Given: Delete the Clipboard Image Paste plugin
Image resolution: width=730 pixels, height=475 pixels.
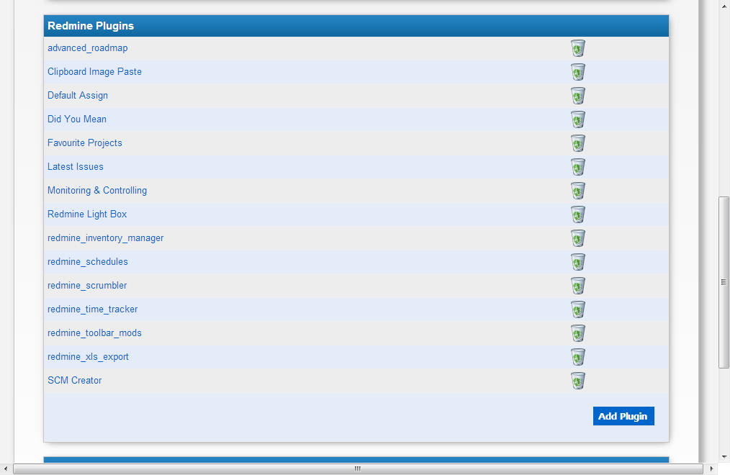Looking at the screenshot, I should pyautogui.click(x=577, y=71).
